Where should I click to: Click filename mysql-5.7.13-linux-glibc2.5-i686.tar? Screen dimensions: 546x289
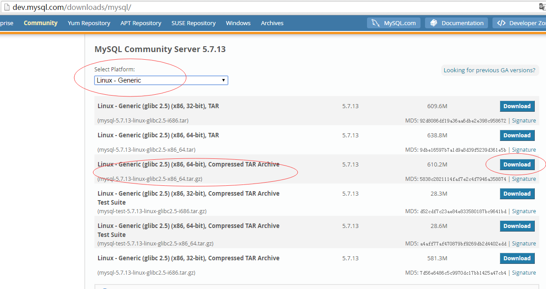(x=143, y=121)
